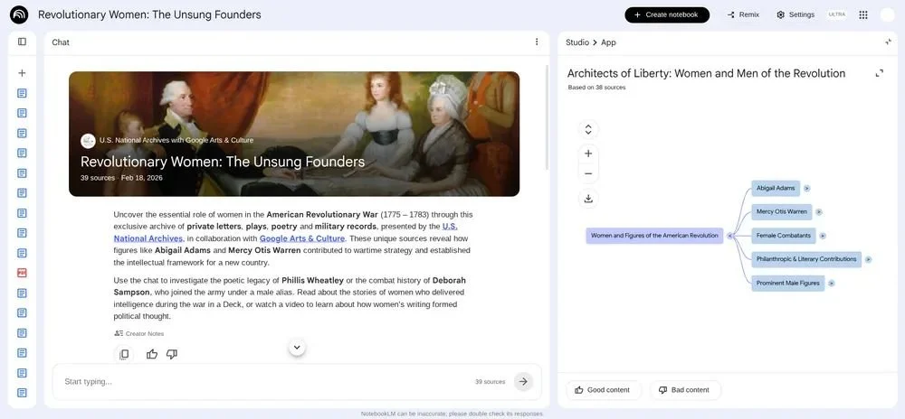Collapse the root node children chevron
The height and width of the screenshot is (419, 905).
[729, 236]
